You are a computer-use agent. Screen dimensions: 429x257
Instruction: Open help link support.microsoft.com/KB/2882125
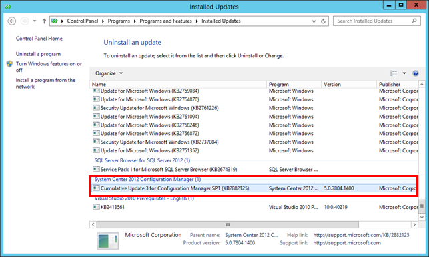(x=361, y=235)
